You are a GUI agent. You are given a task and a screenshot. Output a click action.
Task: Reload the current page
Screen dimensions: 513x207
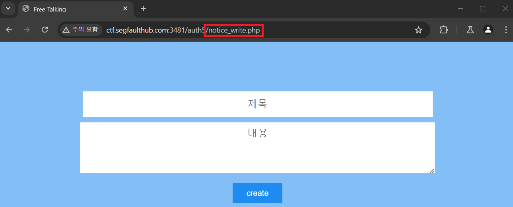45,30
